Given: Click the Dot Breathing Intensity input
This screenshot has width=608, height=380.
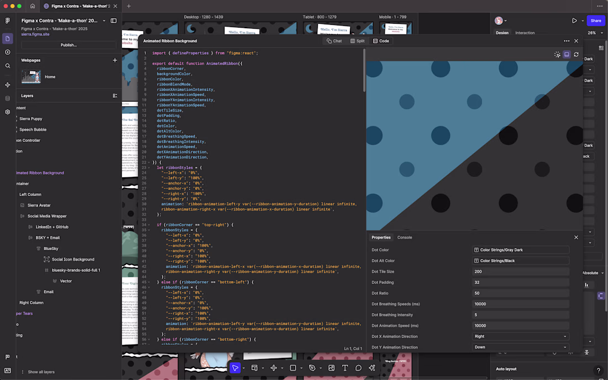Looking at the screenshot, I should [520, 315].
